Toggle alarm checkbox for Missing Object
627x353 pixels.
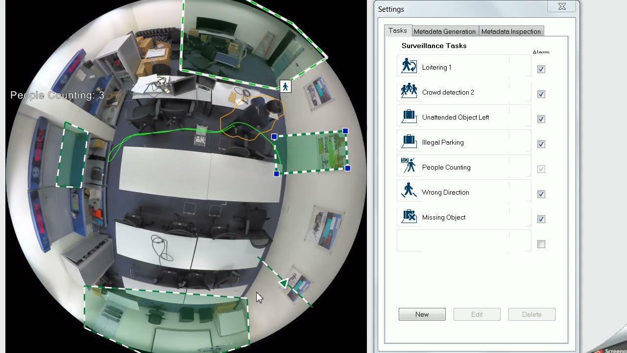[541, 219]
